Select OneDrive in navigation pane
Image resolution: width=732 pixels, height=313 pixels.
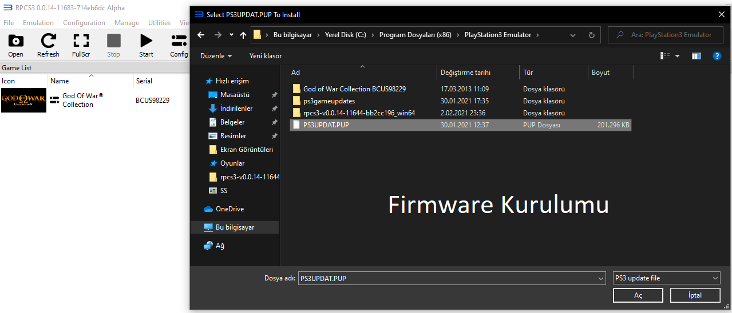(230, 209)
